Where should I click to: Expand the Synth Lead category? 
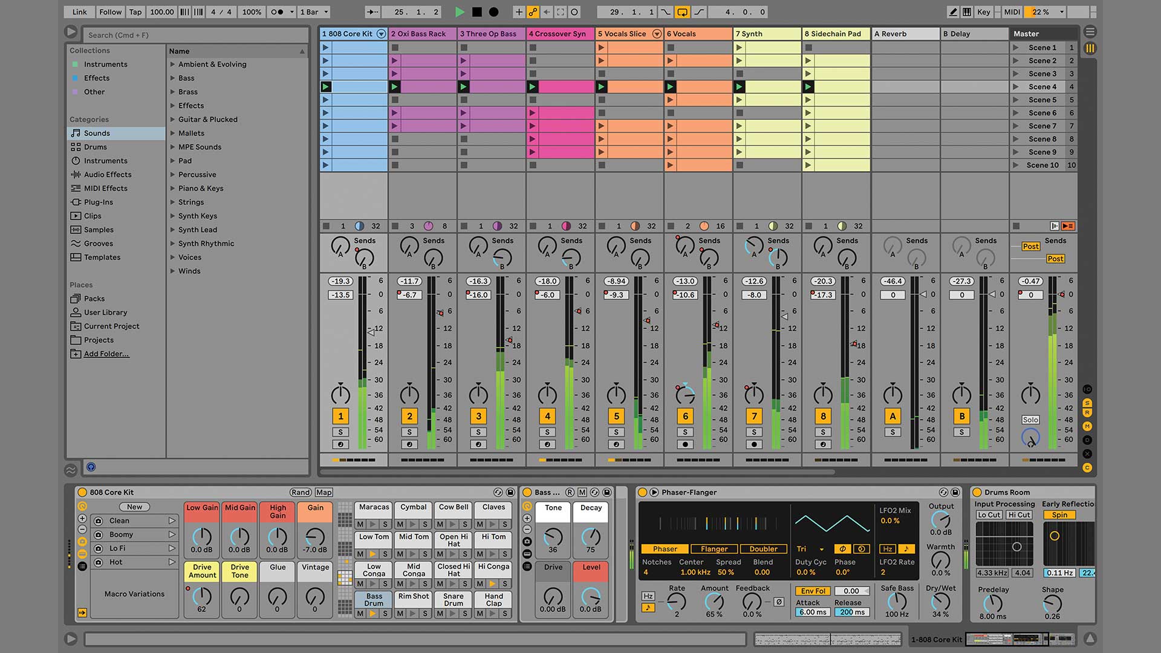click(x=173, y=230)
